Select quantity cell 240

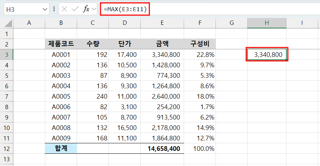click(93, 96)
